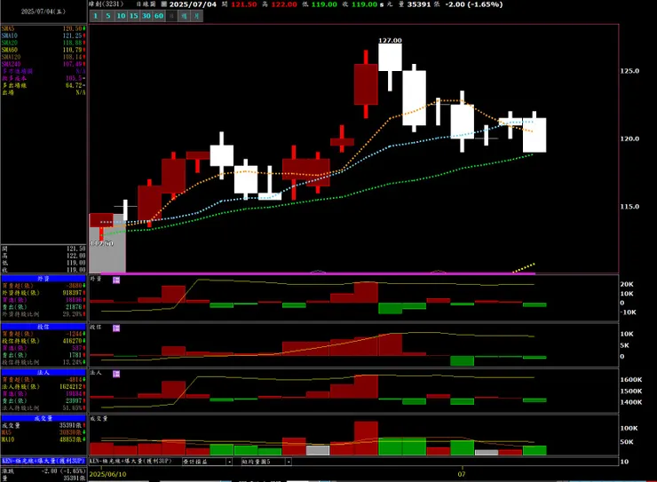Click the purple settings icon in 投信 panel
This screenshot has height=482, width=657.
[x=116, y=328]
